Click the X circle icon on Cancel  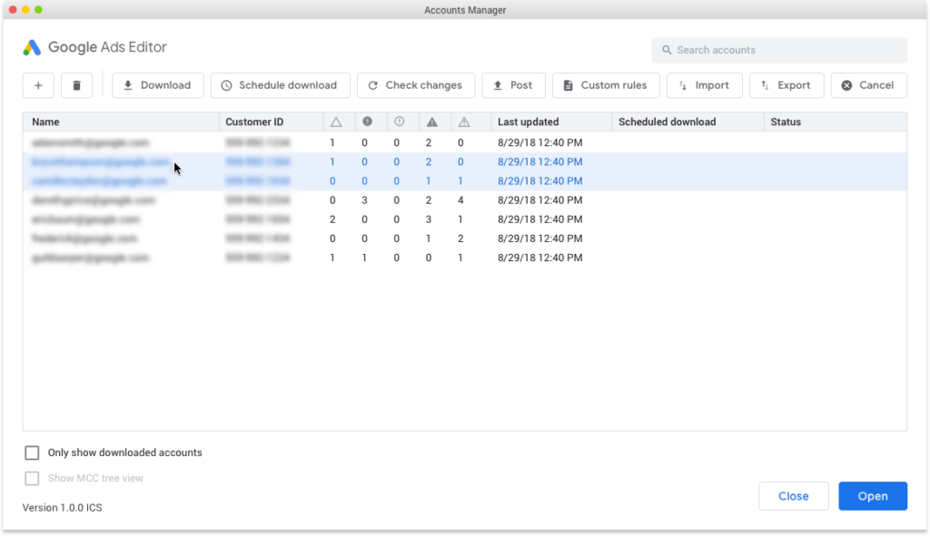click(x=847, y=85)
